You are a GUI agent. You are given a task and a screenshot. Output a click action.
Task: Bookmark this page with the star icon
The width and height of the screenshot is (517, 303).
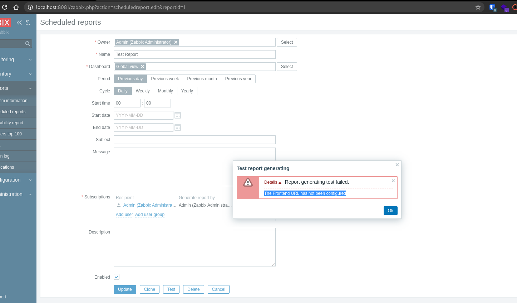tap(478, 7)
